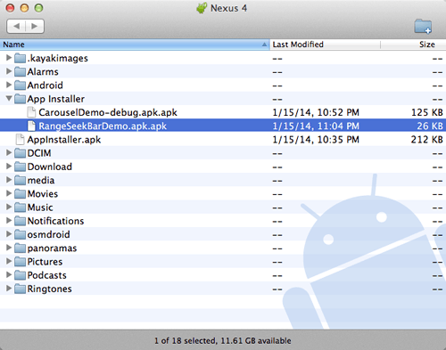Click the DCIM folder icon
Viewport: 446px width, 350px height.
(x=20, y=153)
